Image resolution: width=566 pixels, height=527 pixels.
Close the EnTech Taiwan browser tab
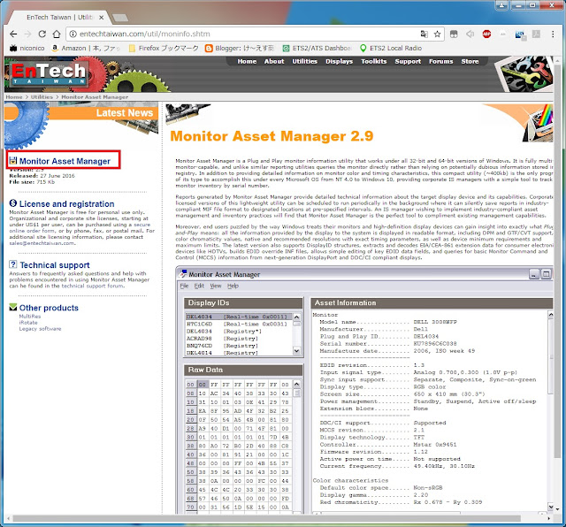[102, 18]
